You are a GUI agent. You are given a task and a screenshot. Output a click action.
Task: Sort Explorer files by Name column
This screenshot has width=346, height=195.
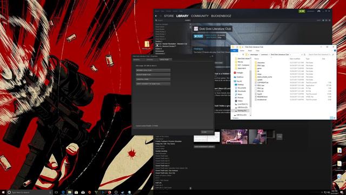(x=257, y=59)
